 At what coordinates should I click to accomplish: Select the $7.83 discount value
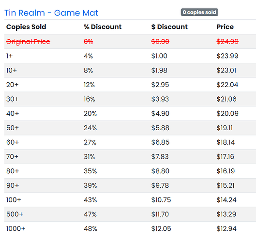(160, 157)
